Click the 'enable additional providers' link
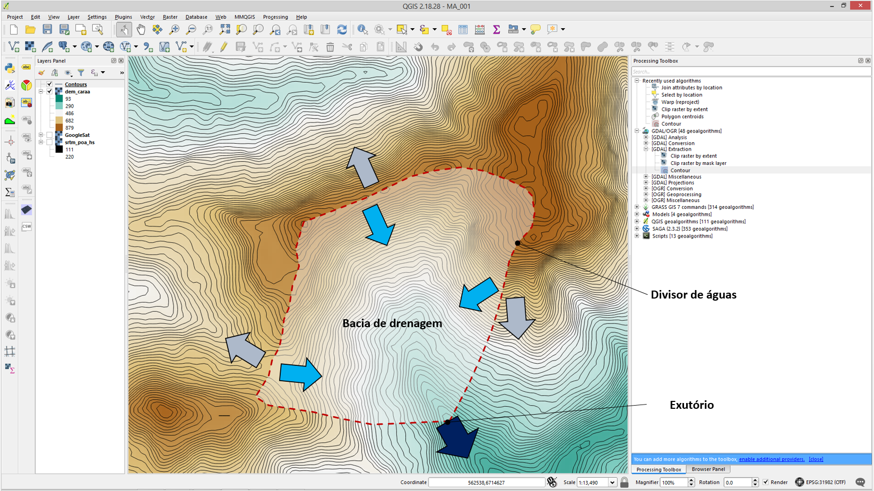Screen dimensions: 874x491 tap(771, 459)
